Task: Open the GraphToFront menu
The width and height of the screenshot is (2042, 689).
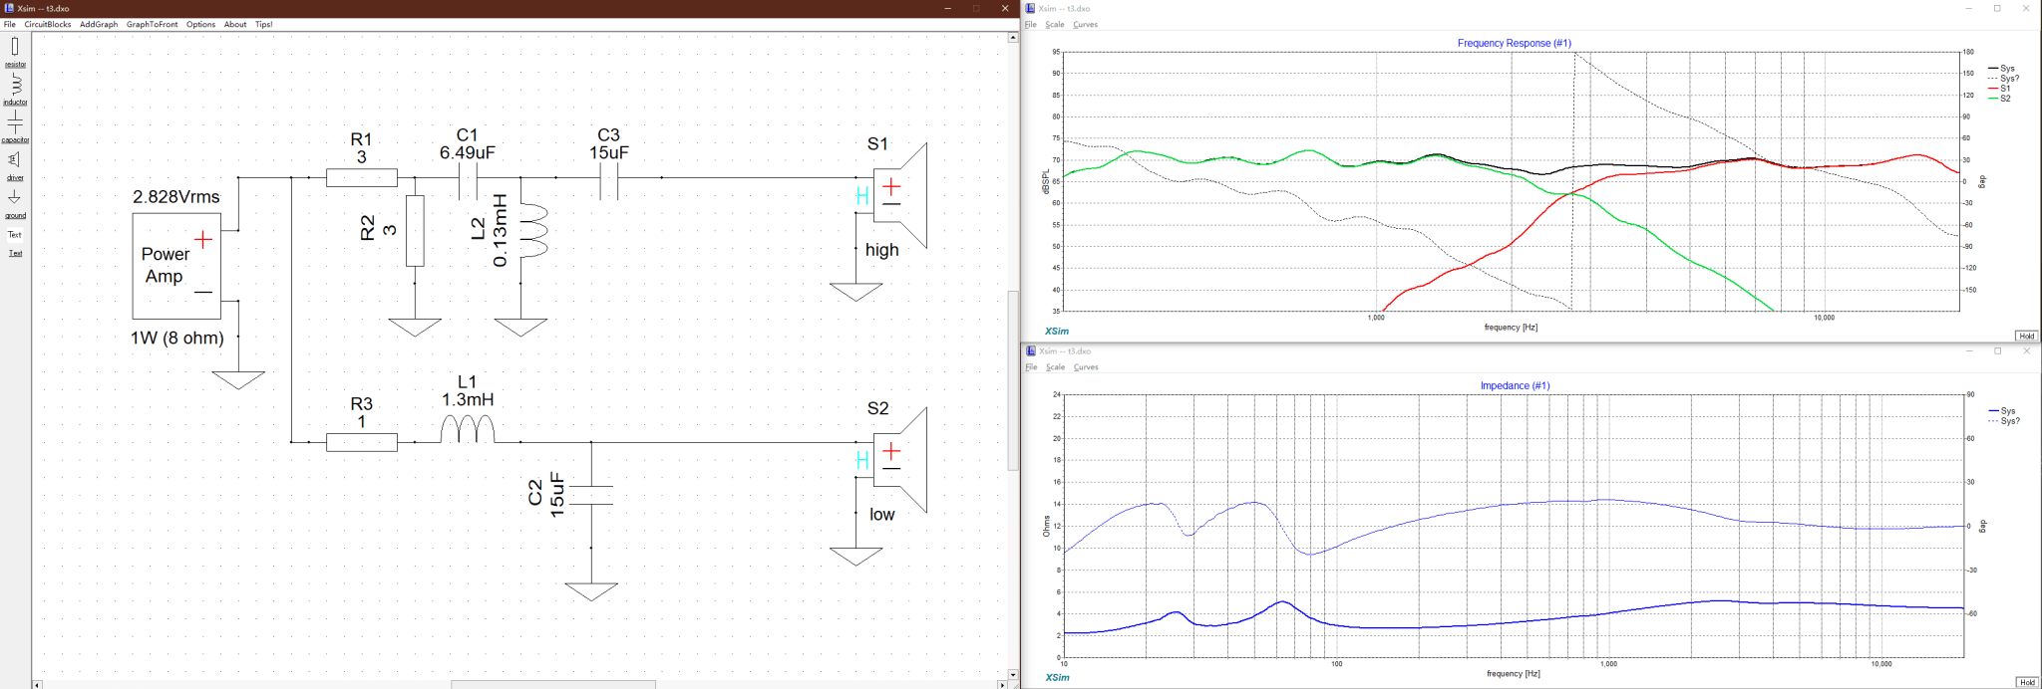Action: [152, 24]
